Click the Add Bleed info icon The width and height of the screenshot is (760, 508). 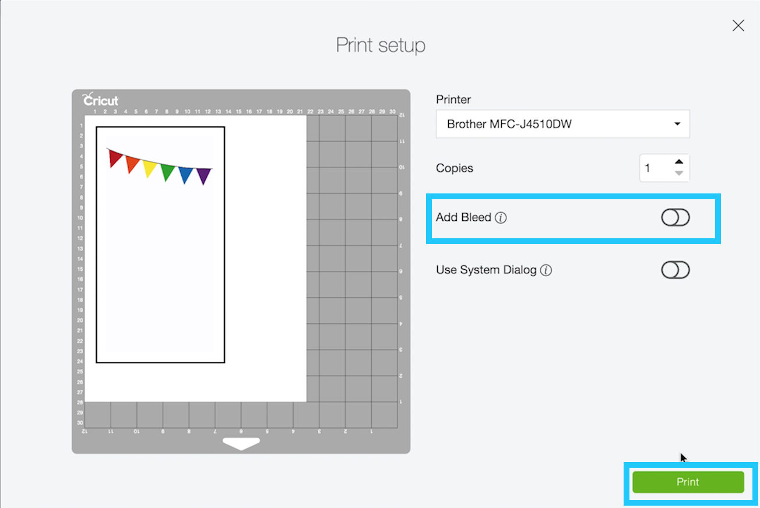pos(501,218)
